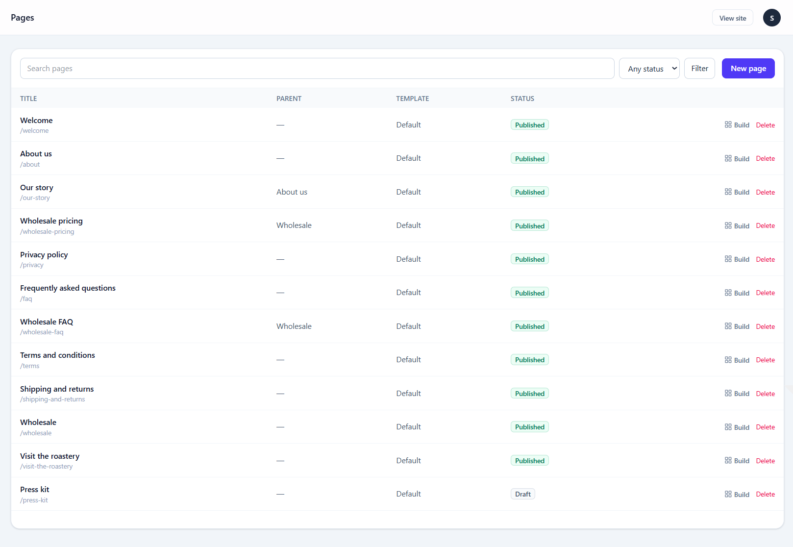Delete the About us page
This screenshot has width=793, height=547.
coord(765,159)
